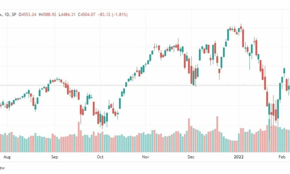This screenshot has height=174, width=290.
Task: Click the Aug label on time axis
Action: click(x=7, y=157)
